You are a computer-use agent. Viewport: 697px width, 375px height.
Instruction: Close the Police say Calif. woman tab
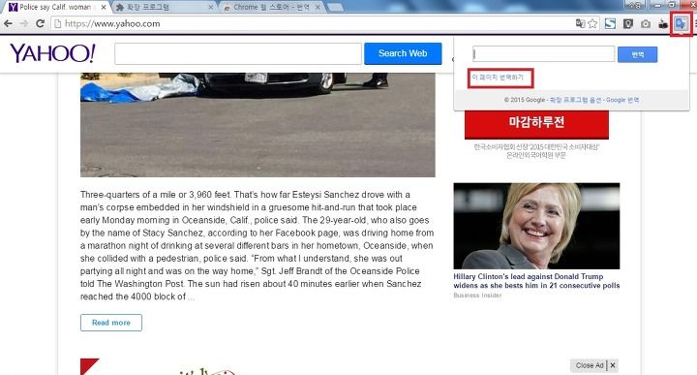coord(104,8)
